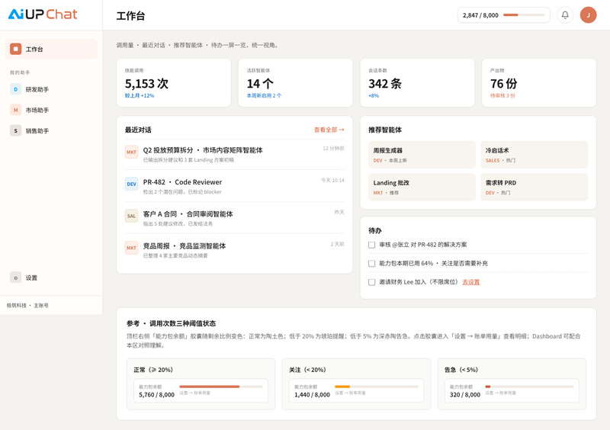Click 本周新启用 2 个 text
Viewport: 610px width, 430px height.
point(264,96)
